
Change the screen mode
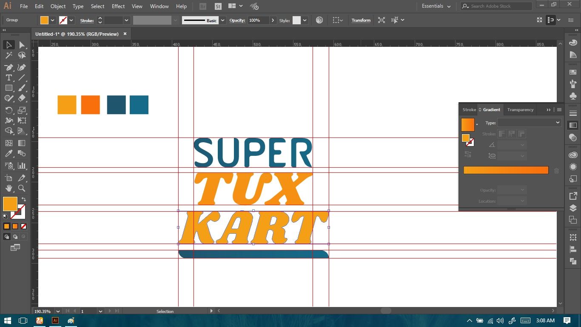15,247
